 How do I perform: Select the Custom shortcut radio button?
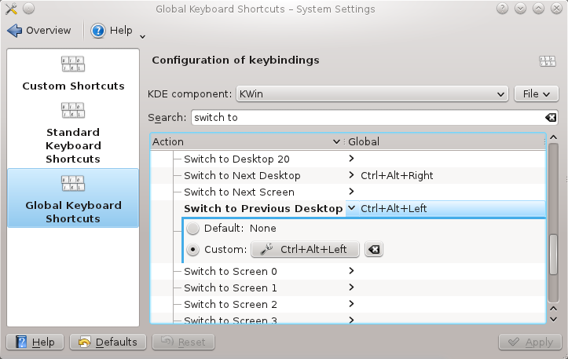tap(193, 250)
